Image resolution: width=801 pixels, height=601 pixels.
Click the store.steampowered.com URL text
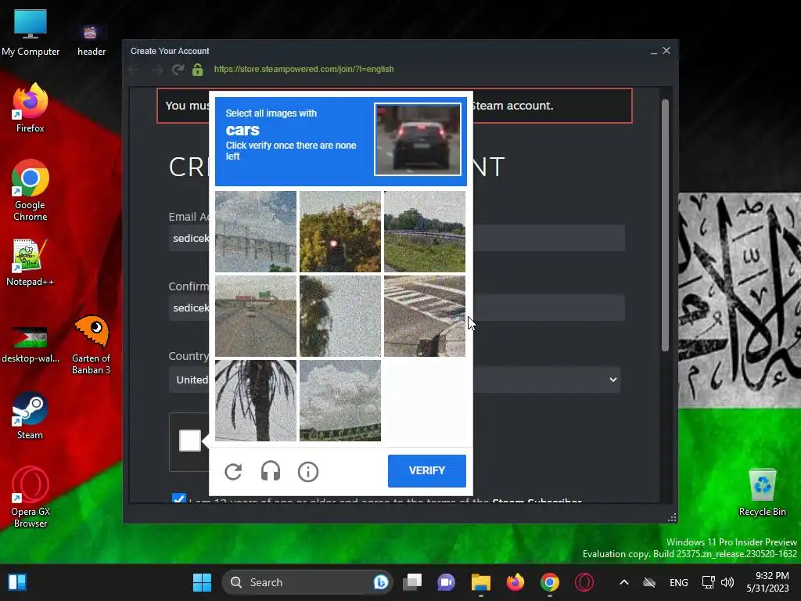304,69
